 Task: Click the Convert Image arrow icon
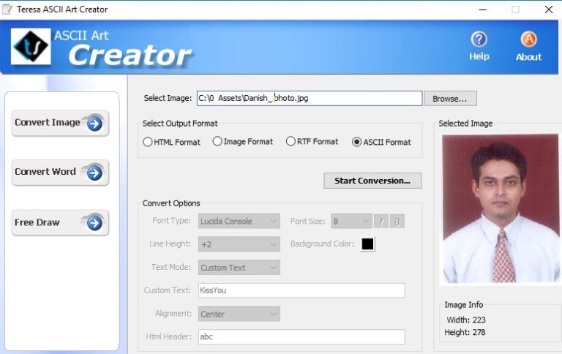94,123
